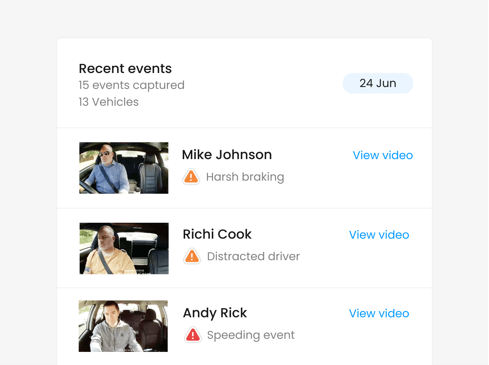Click the red alert icon beside Speeding event
This screenshot has width=489, height=365.
click(x=193, y=335)
